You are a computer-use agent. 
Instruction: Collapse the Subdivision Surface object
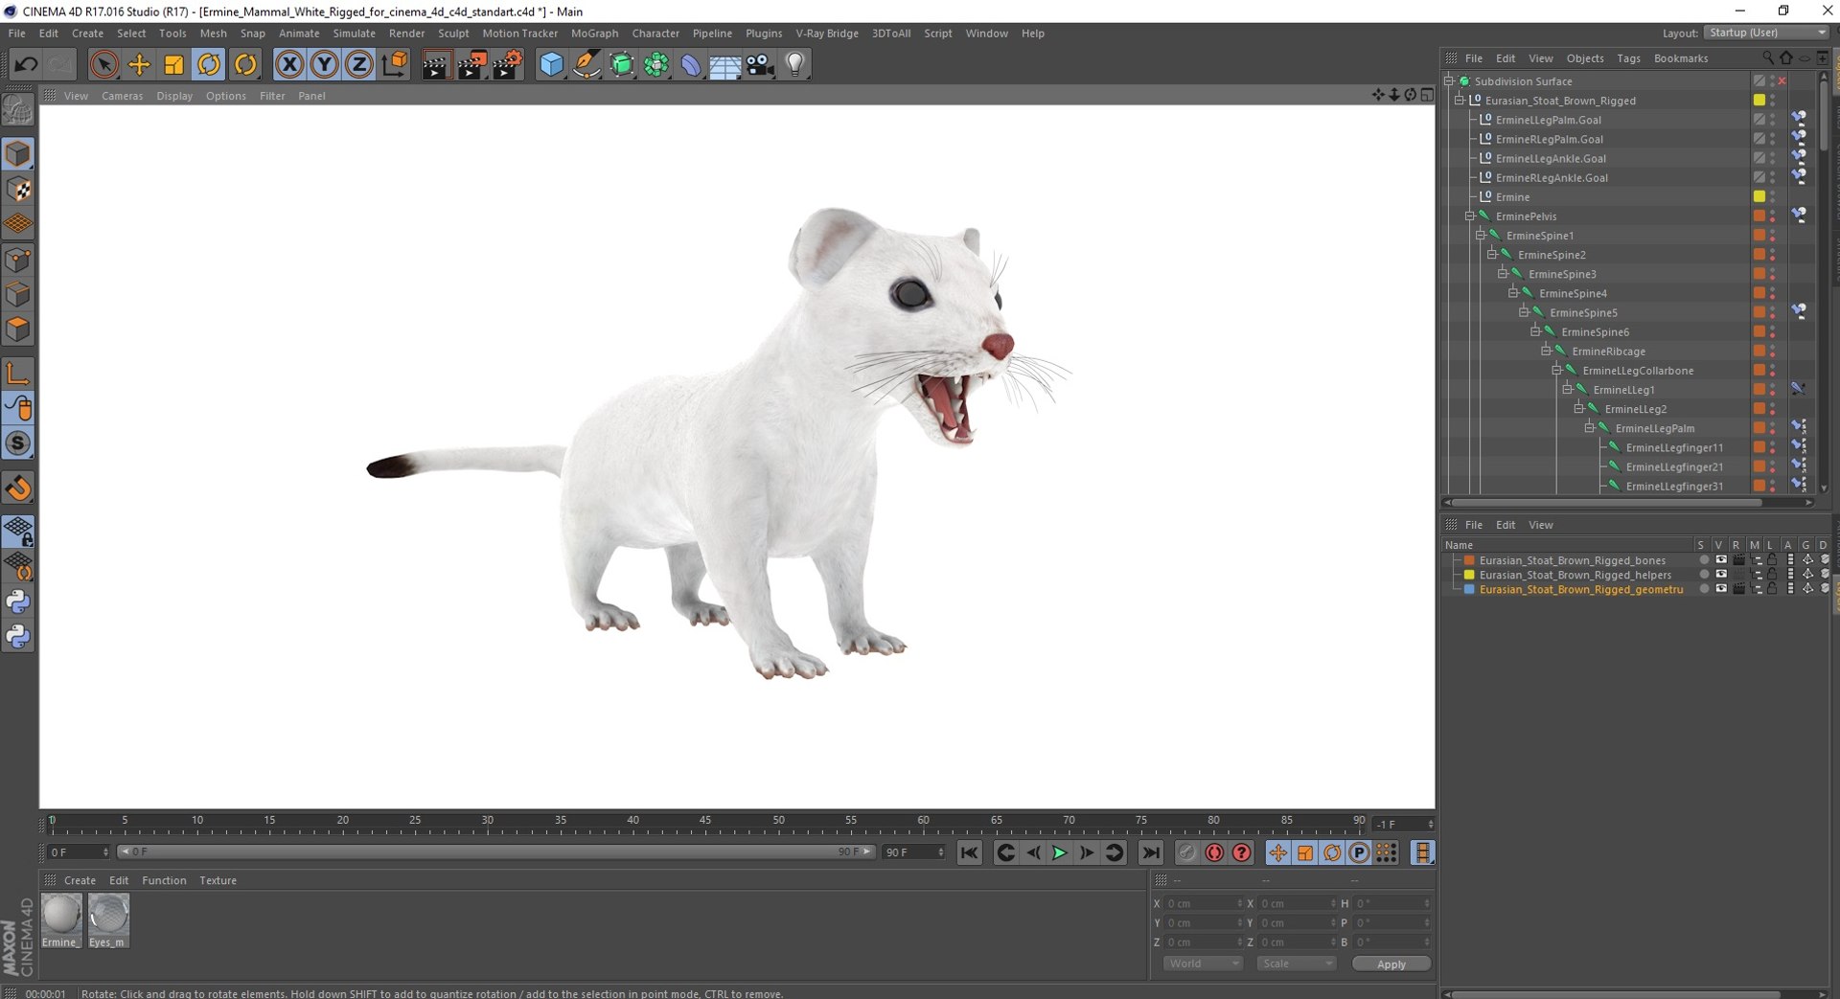point(1449,81)
